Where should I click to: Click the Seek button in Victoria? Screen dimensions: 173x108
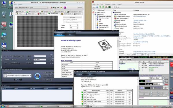[142, 88]
